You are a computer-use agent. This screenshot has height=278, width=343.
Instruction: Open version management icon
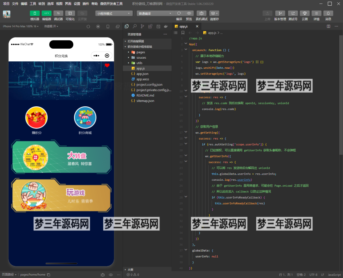pos(280,13)
